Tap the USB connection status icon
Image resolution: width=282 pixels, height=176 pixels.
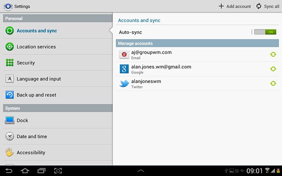[x=226, y=171]
